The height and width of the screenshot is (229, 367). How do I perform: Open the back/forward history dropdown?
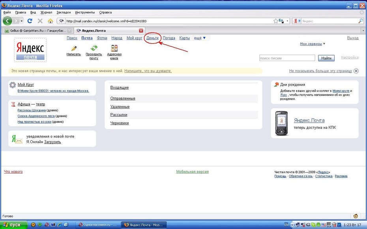tap(22, 21)
